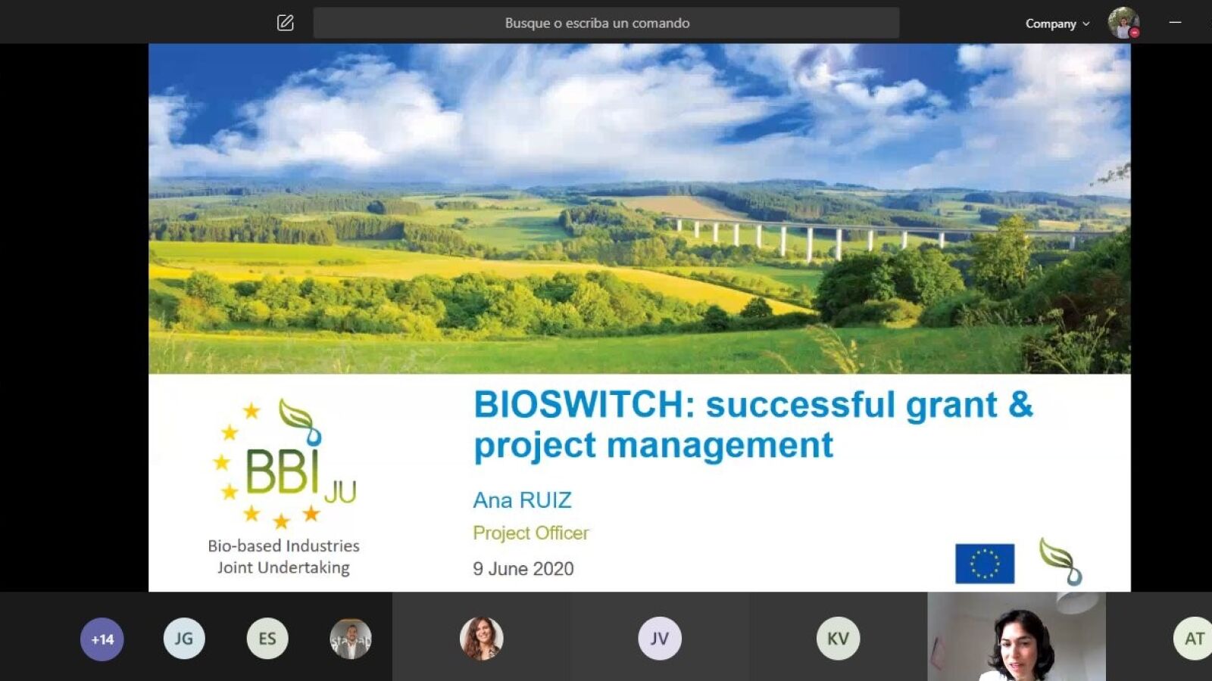1212x681 pixels.
Task: Select the AT participant avatar
Action: tap(1193, 639)
